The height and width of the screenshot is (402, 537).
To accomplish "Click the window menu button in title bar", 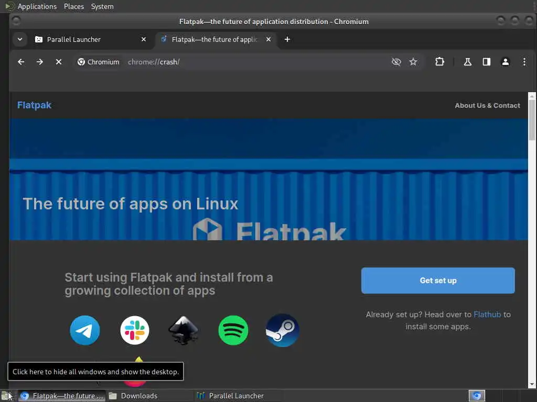I will 16,21.
